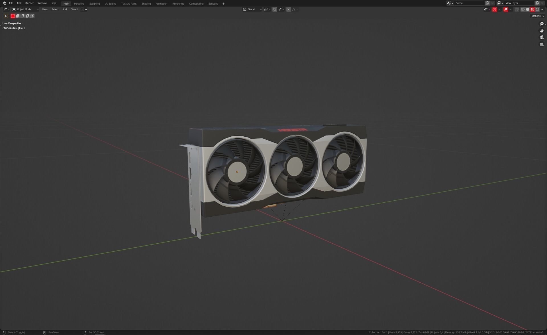Switch to wireframe viewport shading
Viewport: 547px width, 335px height.
523,9
